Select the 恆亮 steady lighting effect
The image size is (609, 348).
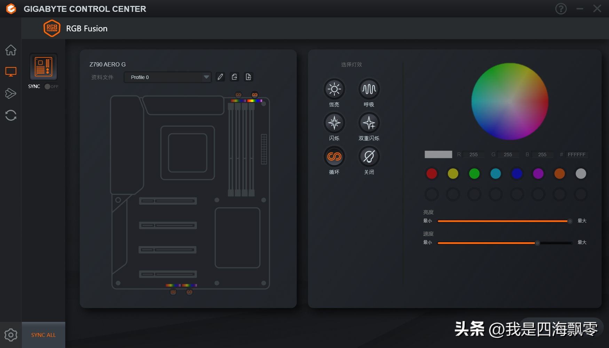(334, 89)
